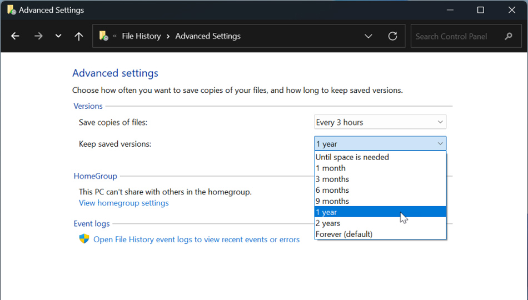Viewport: 528px width, 300px height.
Task: Choose the 1 month option
Action: click(331, 168)
